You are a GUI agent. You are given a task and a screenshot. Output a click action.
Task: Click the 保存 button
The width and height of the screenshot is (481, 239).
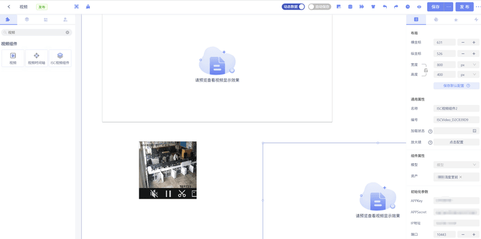pyautogui.click(x=435, y=7)
